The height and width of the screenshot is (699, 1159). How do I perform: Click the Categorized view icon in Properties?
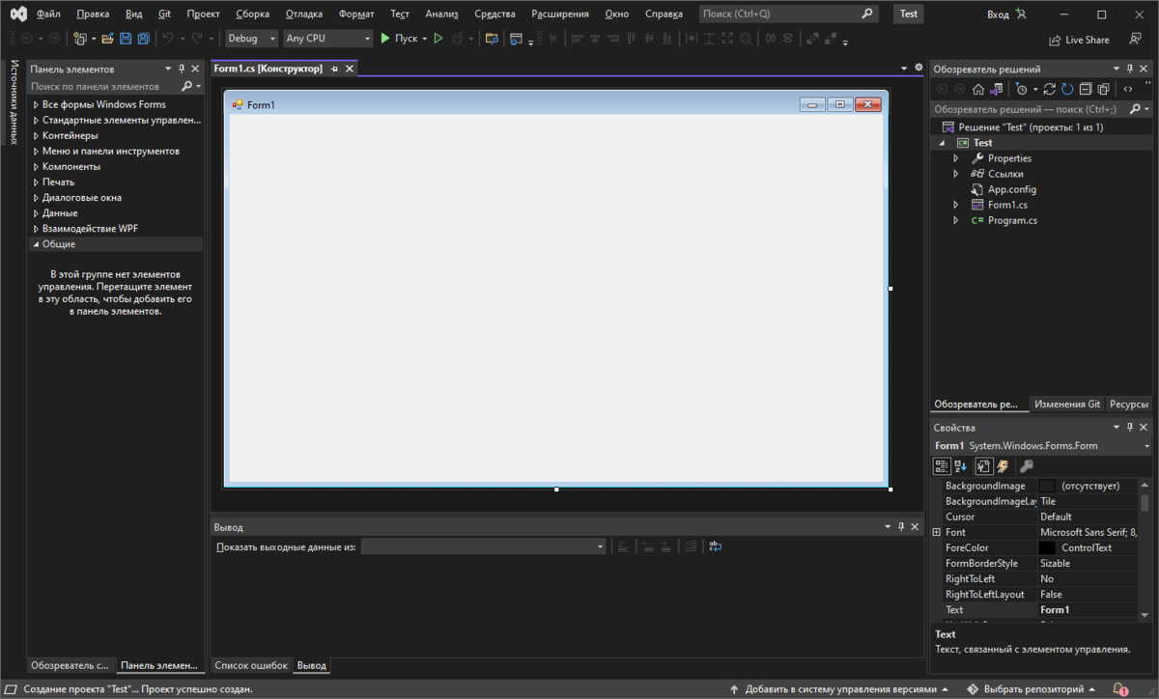click(942, 466)
